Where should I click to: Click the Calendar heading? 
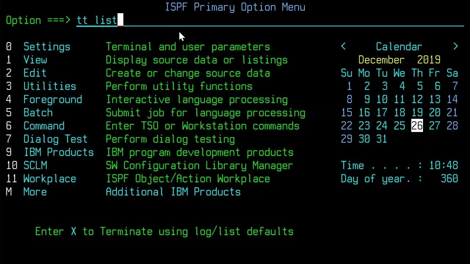399,47
